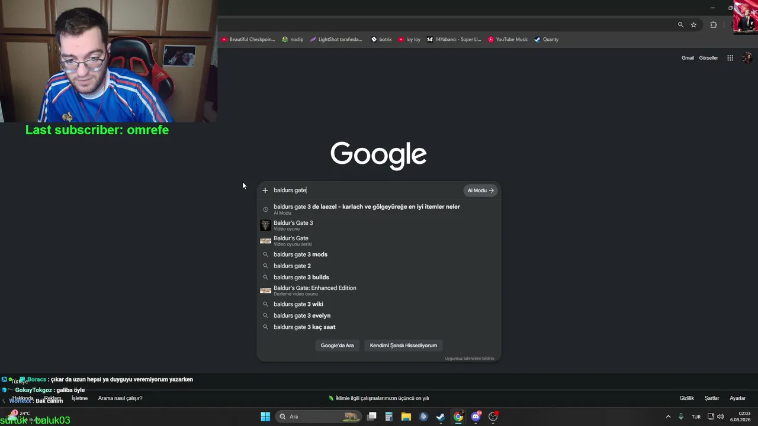Viewport: 758px width, 426px height.
Task: Open AI Modu from the search box
Action: pos(480,191)
